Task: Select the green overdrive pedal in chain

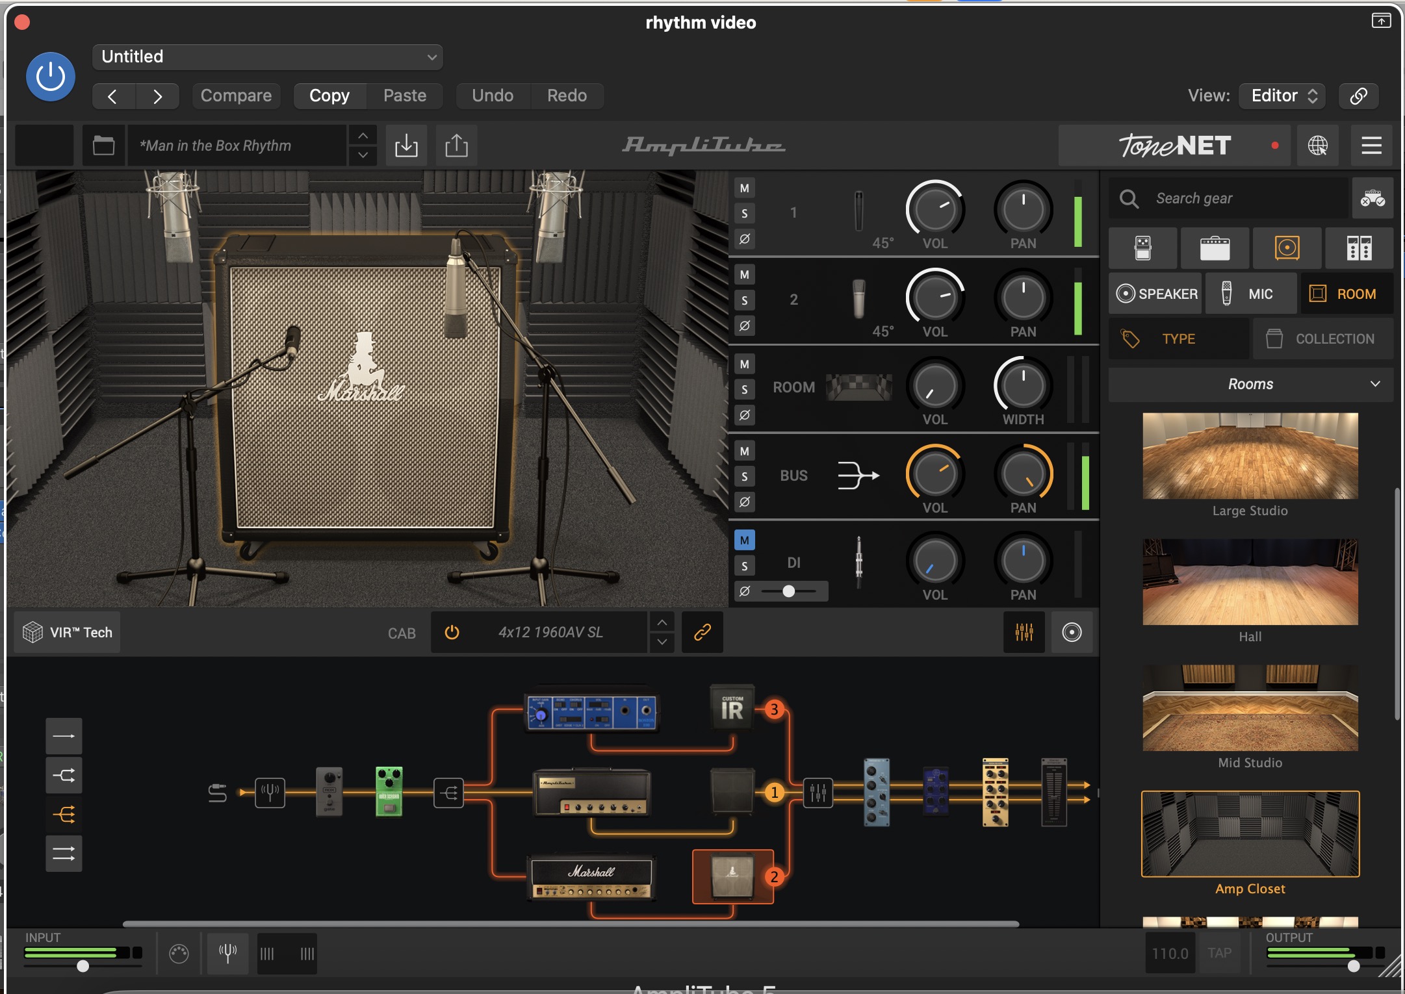Action: (389, 791)
